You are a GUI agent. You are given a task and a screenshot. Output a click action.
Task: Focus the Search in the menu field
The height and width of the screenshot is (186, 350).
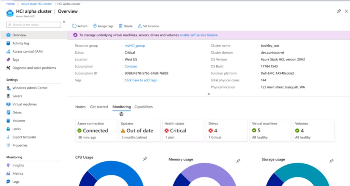(34, 25)
